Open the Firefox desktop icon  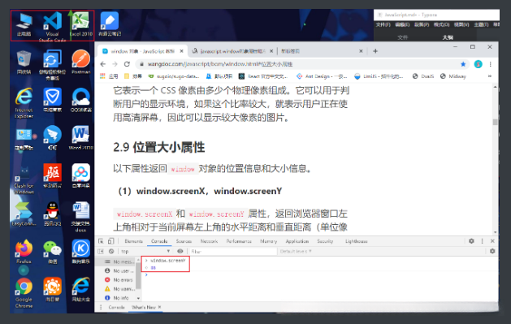(x=24, y=252)
